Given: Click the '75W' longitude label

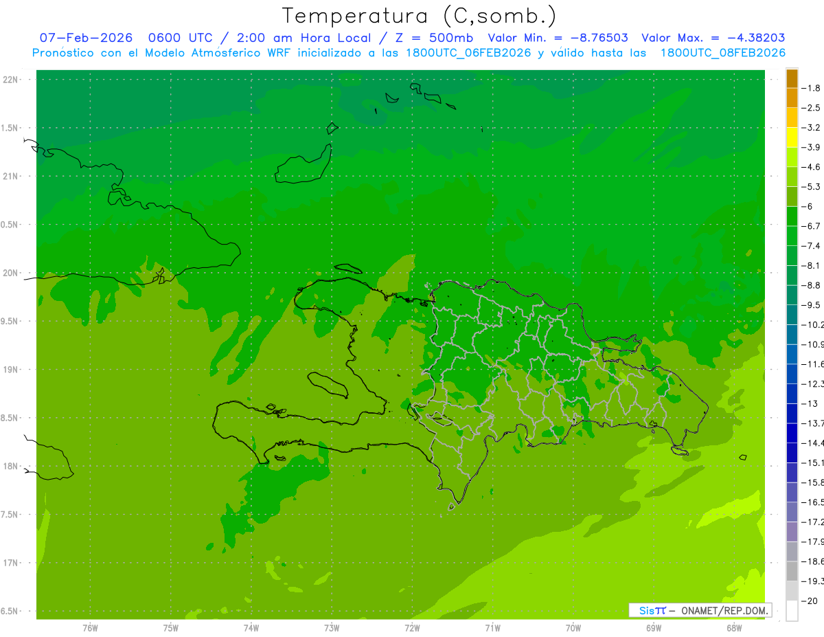Looking at the screenshot, I should [x=171, y=627].
